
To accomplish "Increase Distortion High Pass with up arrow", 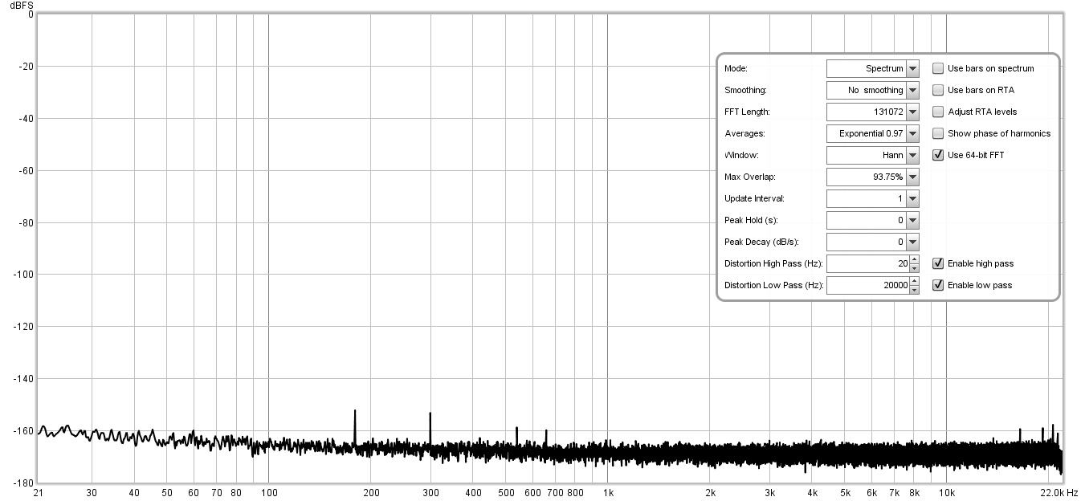I will (x=914, y=259).
